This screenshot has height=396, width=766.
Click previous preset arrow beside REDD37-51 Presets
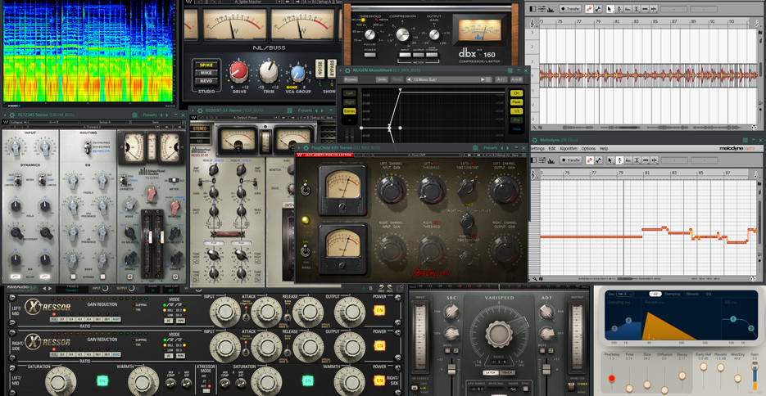click(x=316, y=110)
